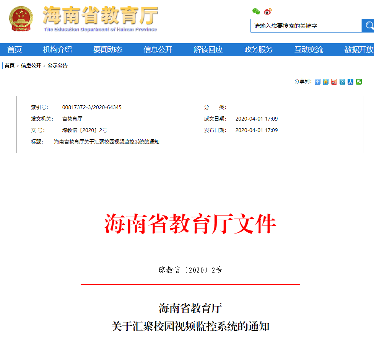The height and width of the screenshot is (338, 374).
Task: Open the more share options plus icon
Action: pyautogui.click(x=317, y=82)
